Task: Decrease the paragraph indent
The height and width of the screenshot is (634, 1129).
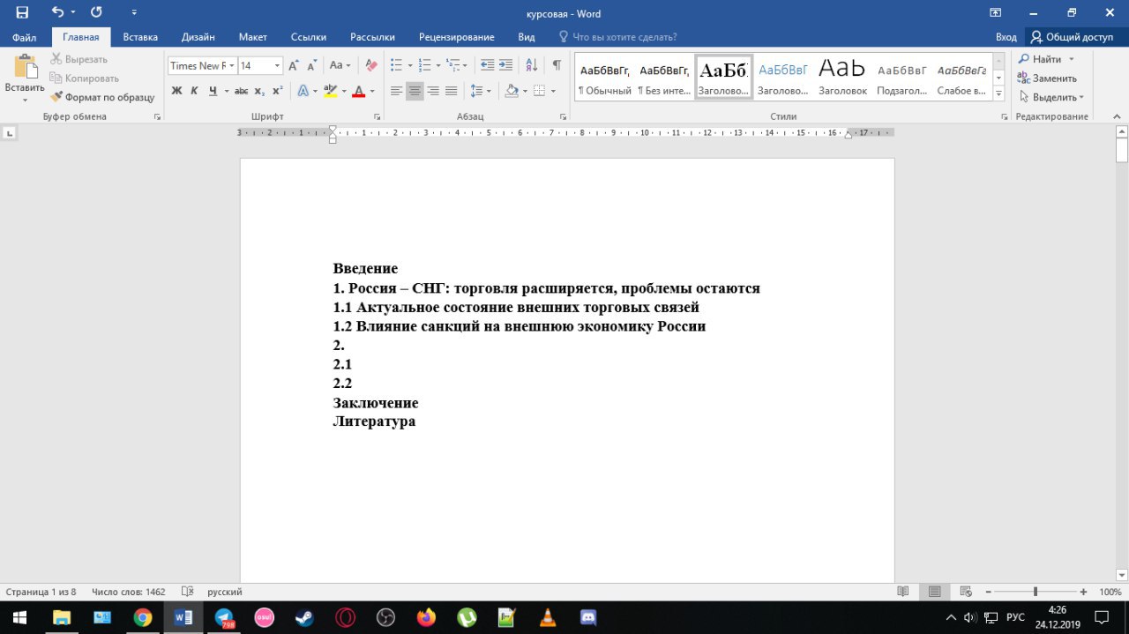Action: coord(487,65)
